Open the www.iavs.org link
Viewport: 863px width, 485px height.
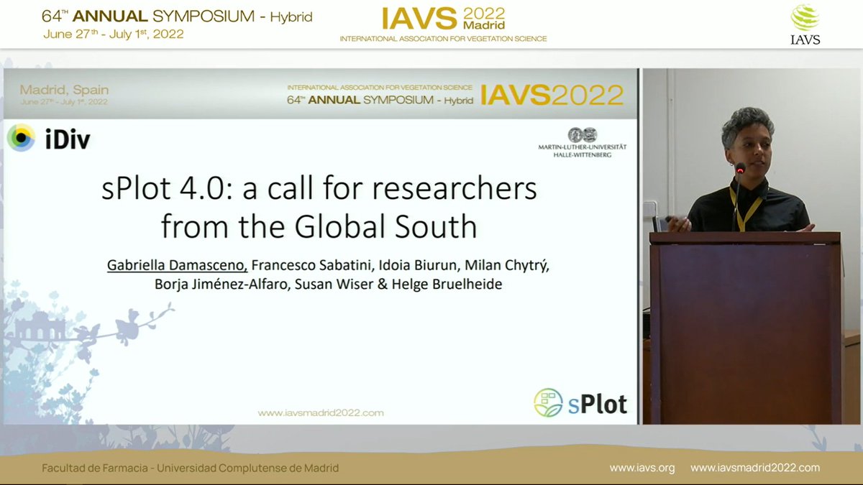[642, 468]
